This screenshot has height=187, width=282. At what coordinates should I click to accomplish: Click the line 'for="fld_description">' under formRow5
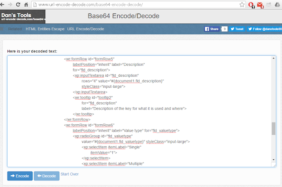91,70
